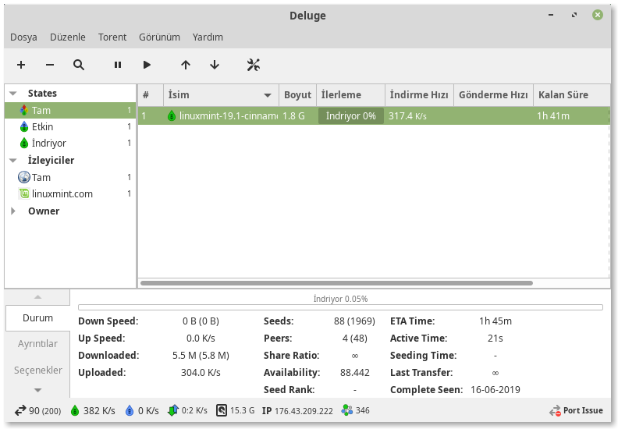Screen dimensions: 618x429
Task: Select Tam under States
Action: point(70,110)
